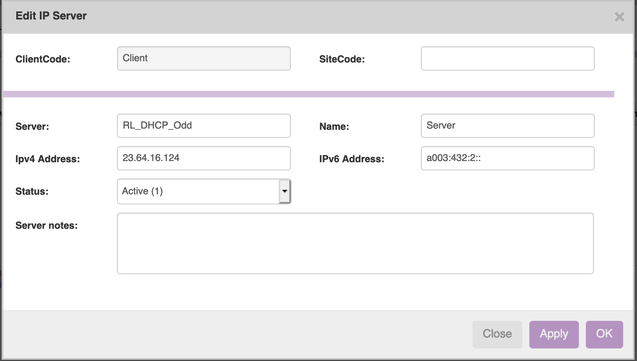The image size is (637, 361).
Task: Click the Ipv4 Address label
Action: pos(48,159)
